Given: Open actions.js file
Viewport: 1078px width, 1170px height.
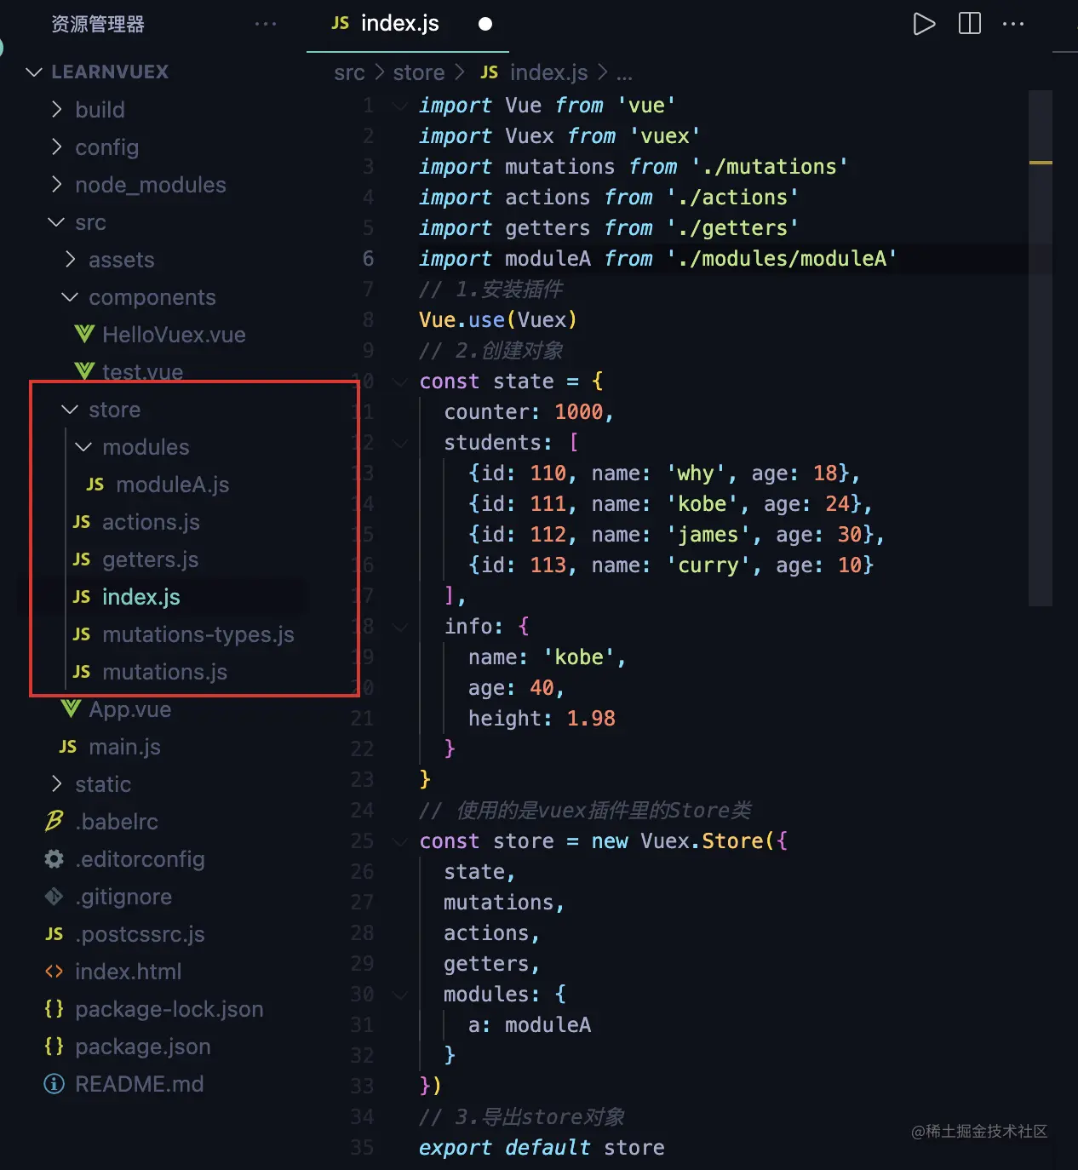Looking at the screenshot, I should point(151,522).
